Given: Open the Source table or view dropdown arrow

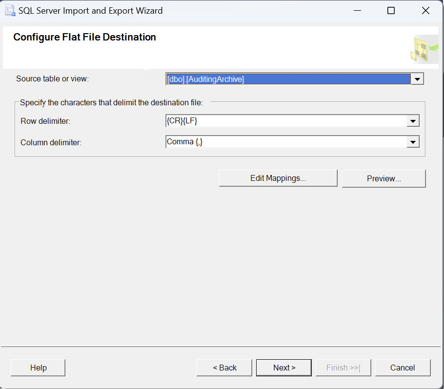Looking at the screenshot, I should click(417, 79).
